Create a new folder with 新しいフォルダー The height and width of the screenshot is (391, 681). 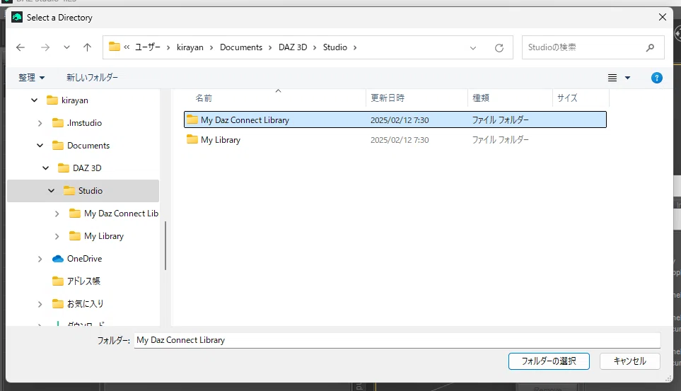click(92, 77)
